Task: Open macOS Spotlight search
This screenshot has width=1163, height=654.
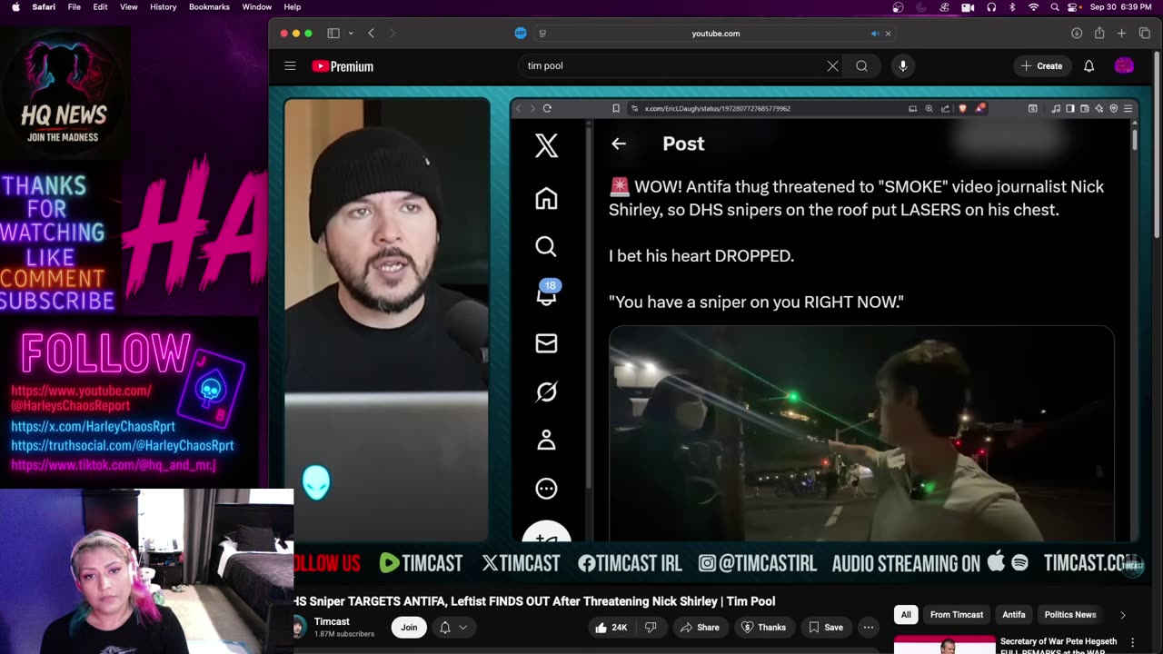Action: point(1054,7)
